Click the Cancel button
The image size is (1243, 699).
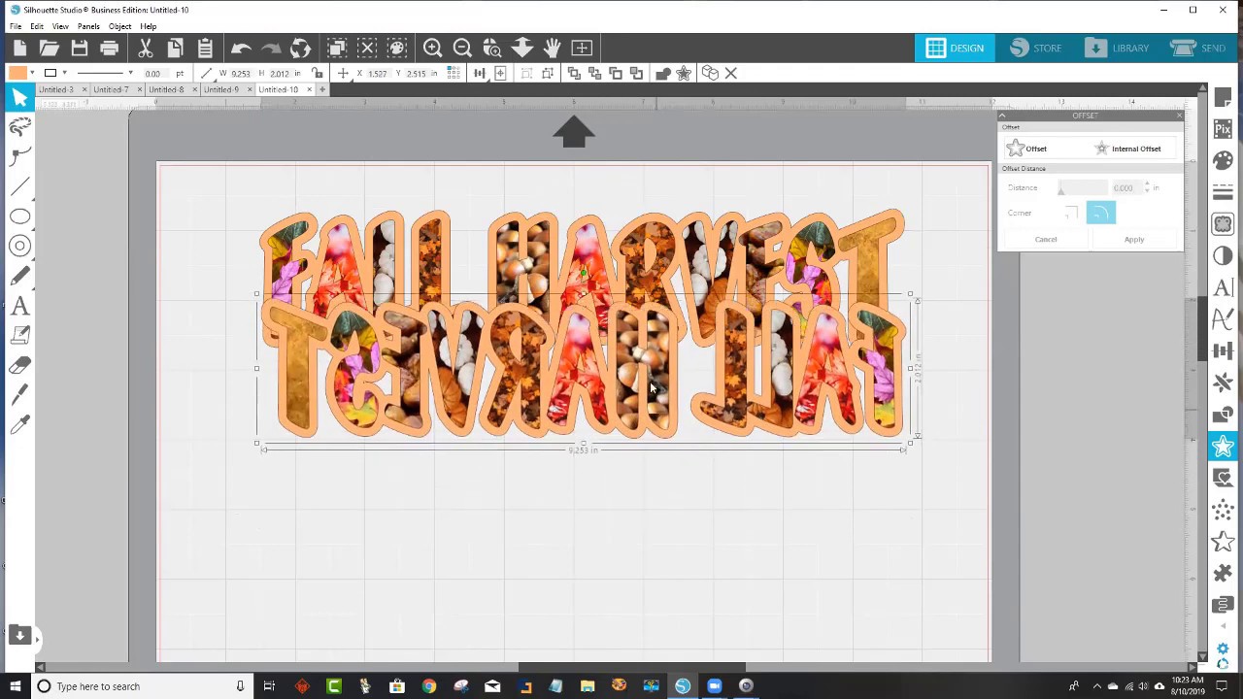click(1046, 240)
